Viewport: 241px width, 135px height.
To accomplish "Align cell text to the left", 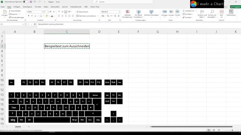I will click(59, 16).
